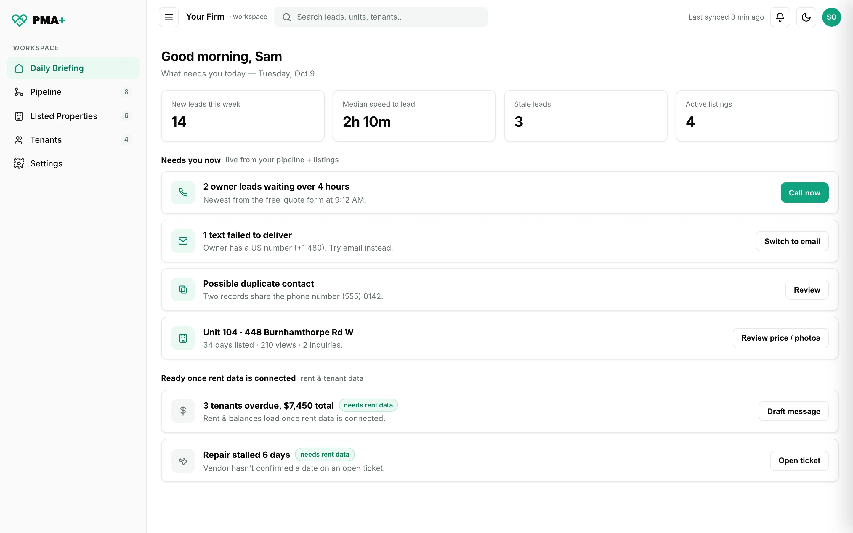
Task: Click the duplicate icon on the Possible duplicate contact card
Action: point(183,290)
